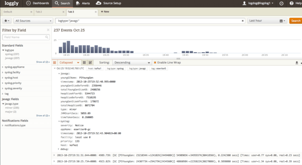Click the tag: eswriter0 label
This screenshot has width=302, height=165.
tap(159, 68)
